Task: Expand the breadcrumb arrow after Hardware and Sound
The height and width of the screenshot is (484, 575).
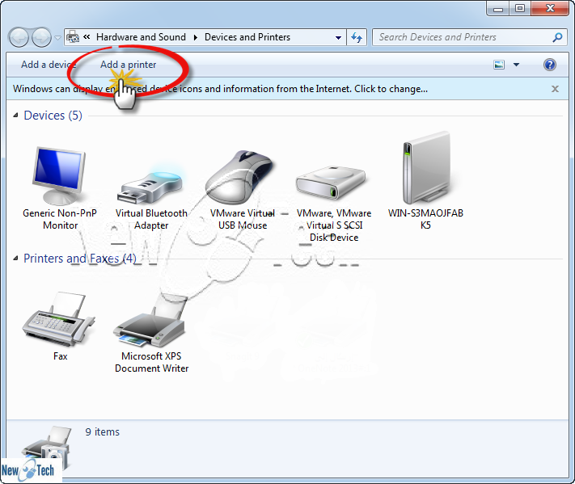Action: pyautogui.click(x=196, y=37)
